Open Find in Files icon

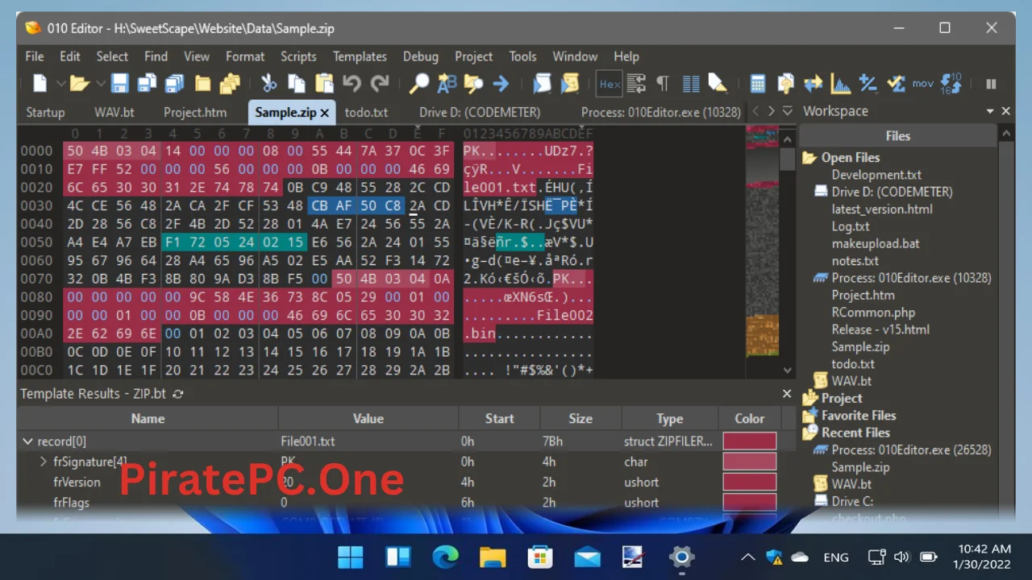473,83
